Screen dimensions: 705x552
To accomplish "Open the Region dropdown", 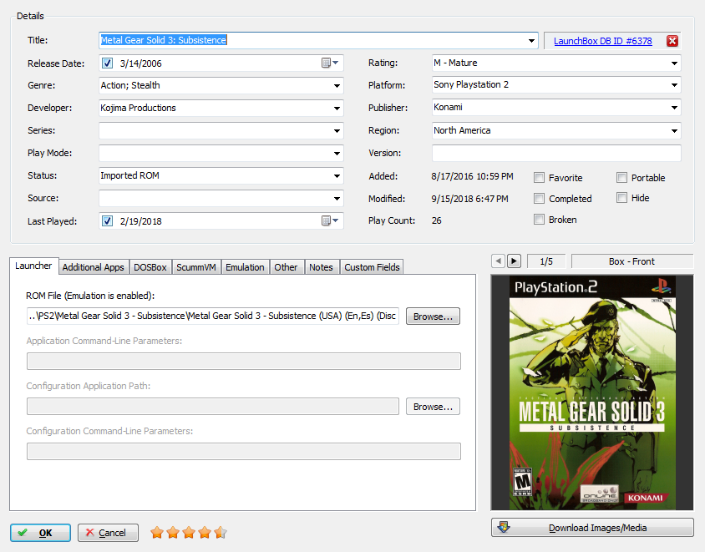I will (674, 131).
